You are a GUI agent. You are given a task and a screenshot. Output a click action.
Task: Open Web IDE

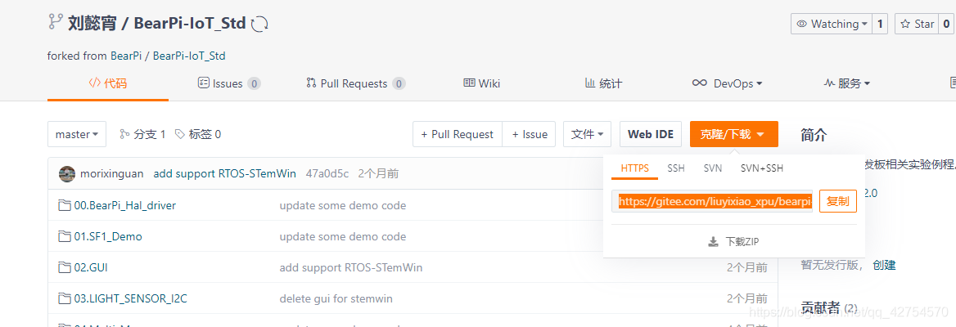pos(651,134)
